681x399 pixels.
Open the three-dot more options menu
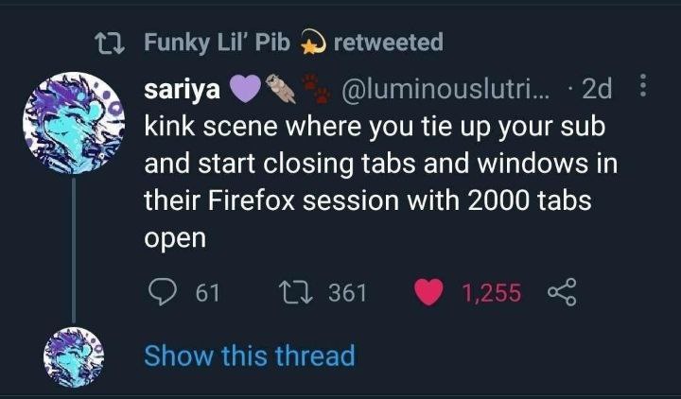[644, 89]
